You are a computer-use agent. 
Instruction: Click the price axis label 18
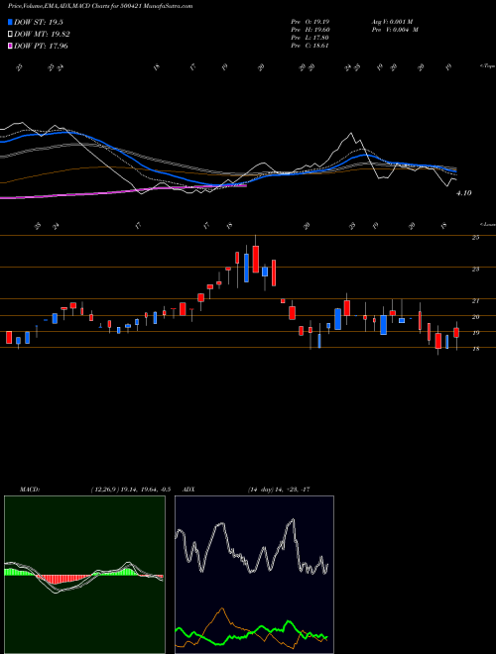tap(475, 349)
